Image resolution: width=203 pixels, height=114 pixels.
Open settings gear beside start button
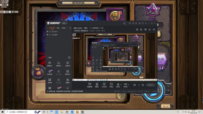pyautogui.click(x=143, y=85)
